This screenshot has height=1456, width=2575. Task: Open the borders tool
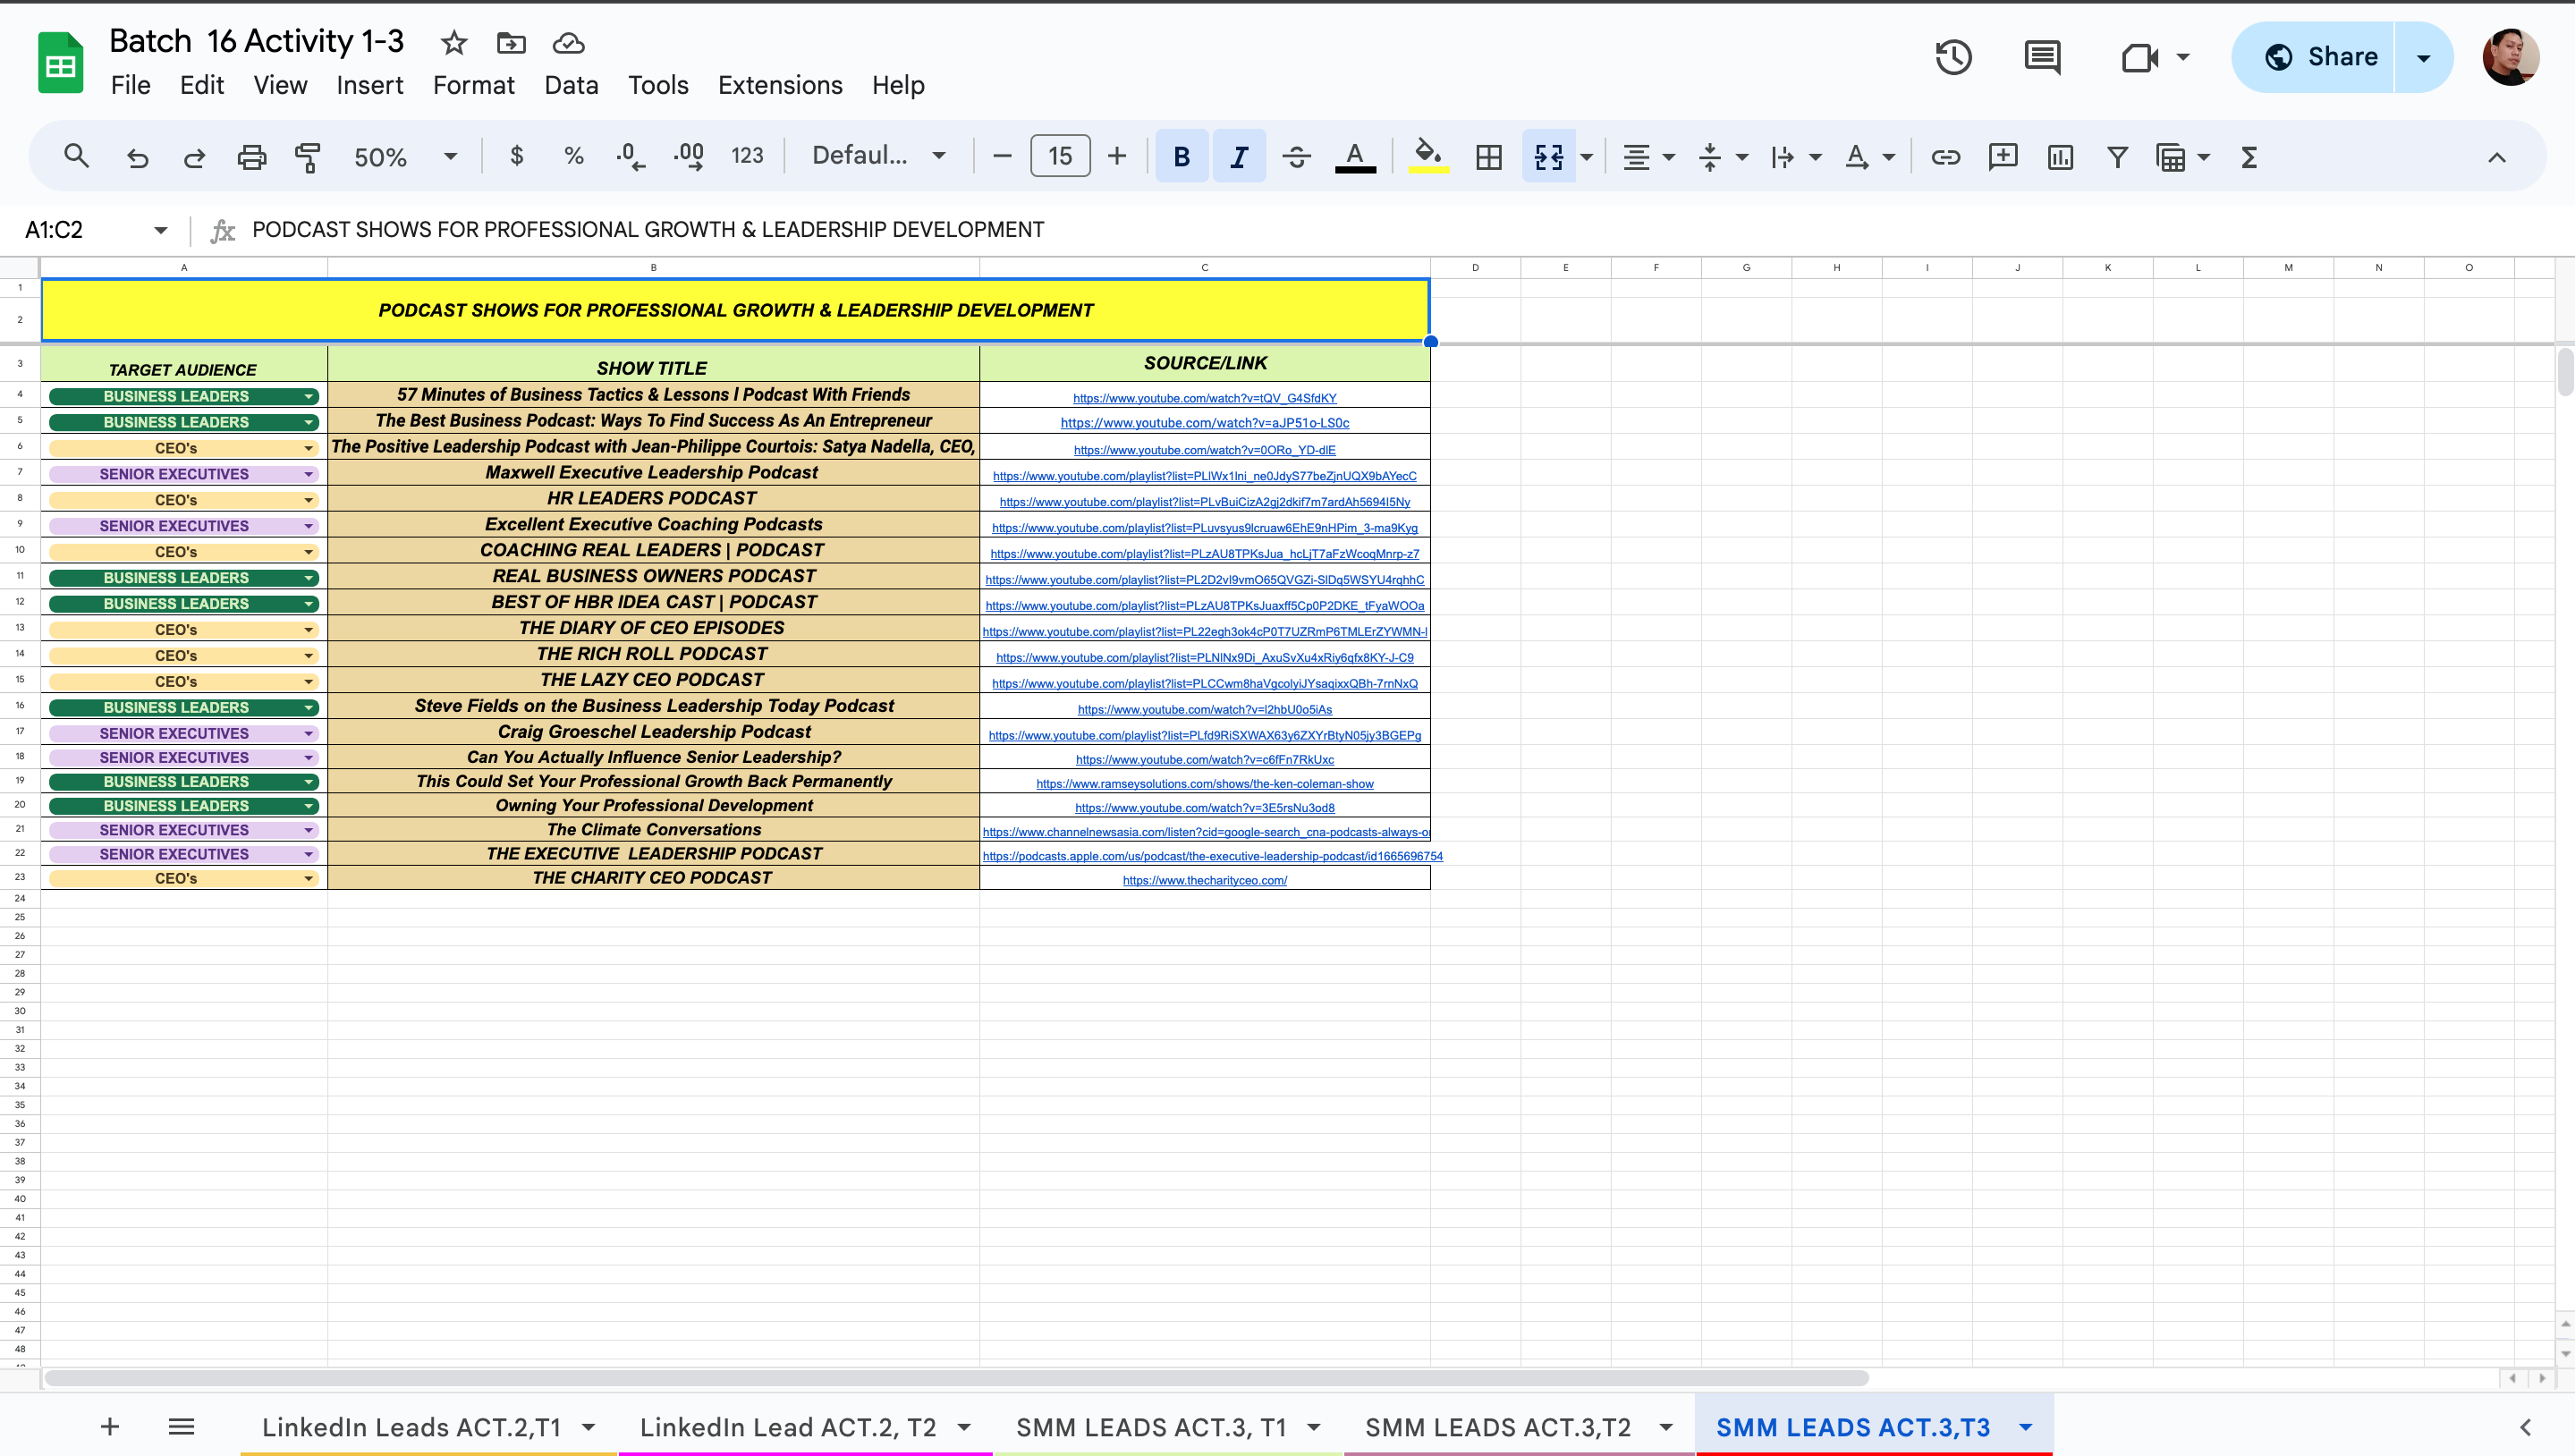(1489, 157)
